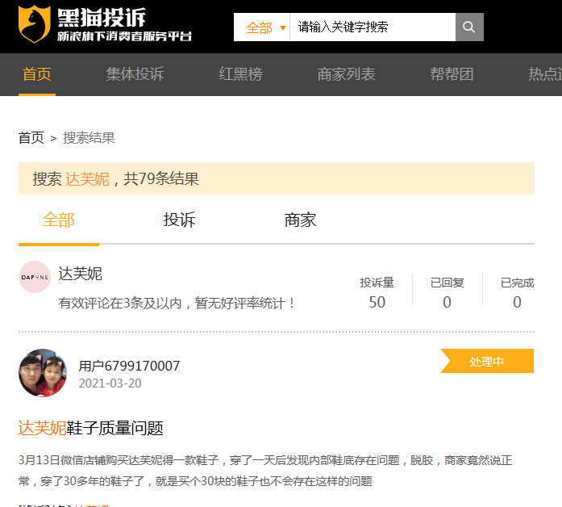Open 帮帮团 in the navigation bar

[452, 74]
